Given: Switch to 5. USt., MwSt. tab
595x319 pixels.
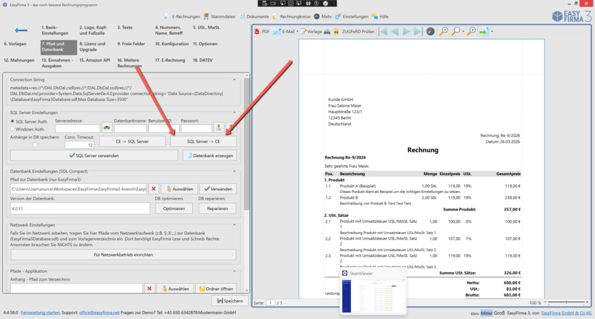Looking at the screenshot, I should click(x=206, y=27).
